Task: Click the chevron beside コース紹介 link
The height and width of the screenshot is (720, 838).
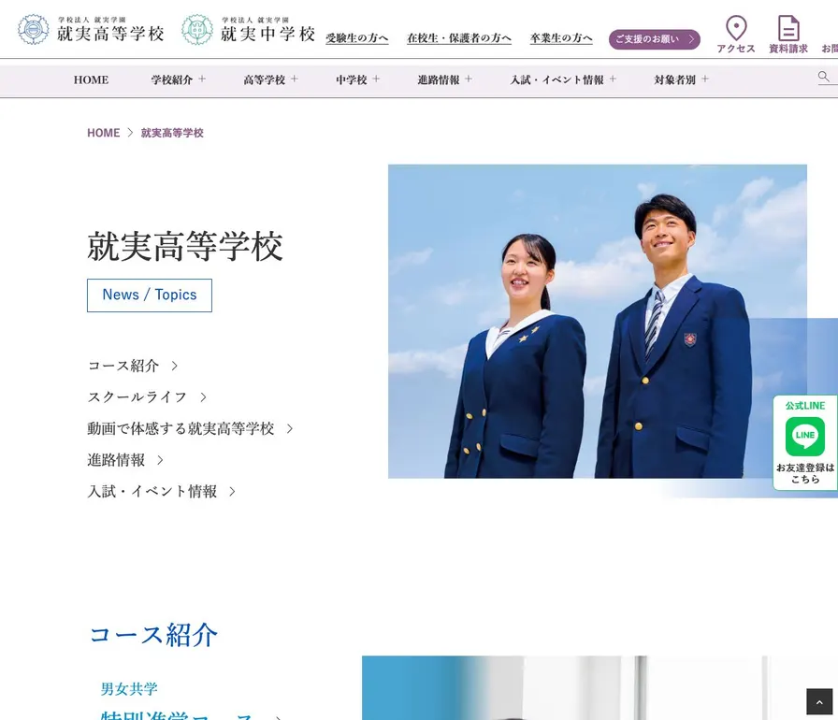Action: 174,366
